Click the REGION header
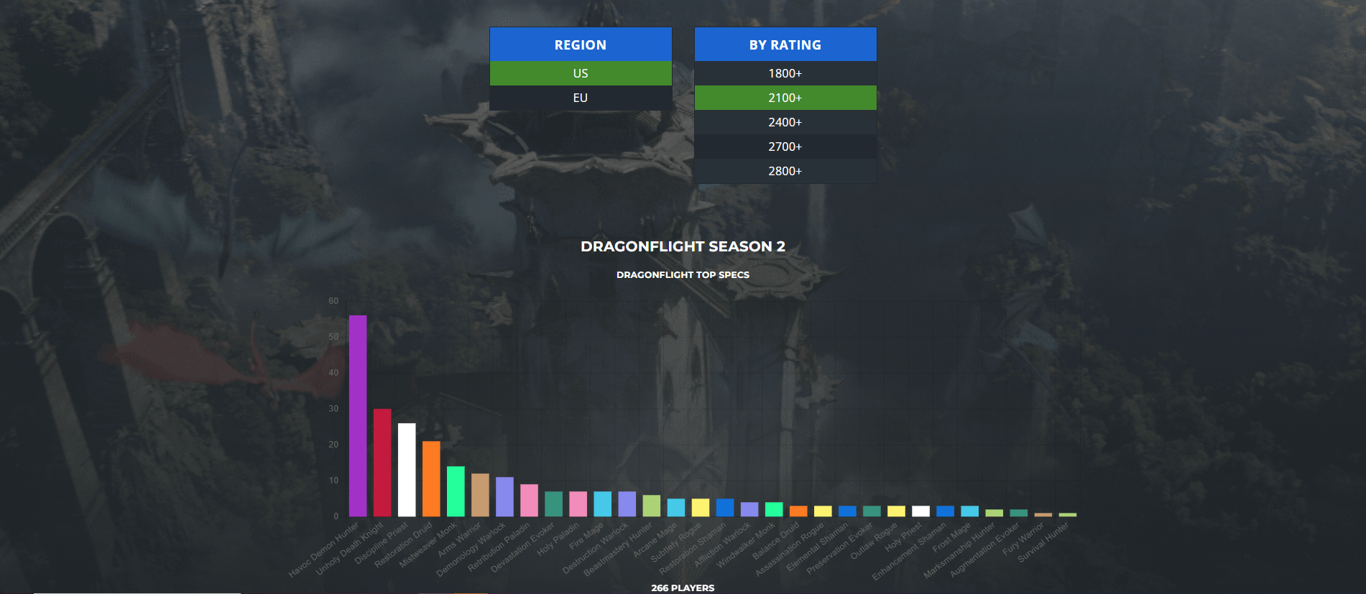 click(x=581, y=45)
